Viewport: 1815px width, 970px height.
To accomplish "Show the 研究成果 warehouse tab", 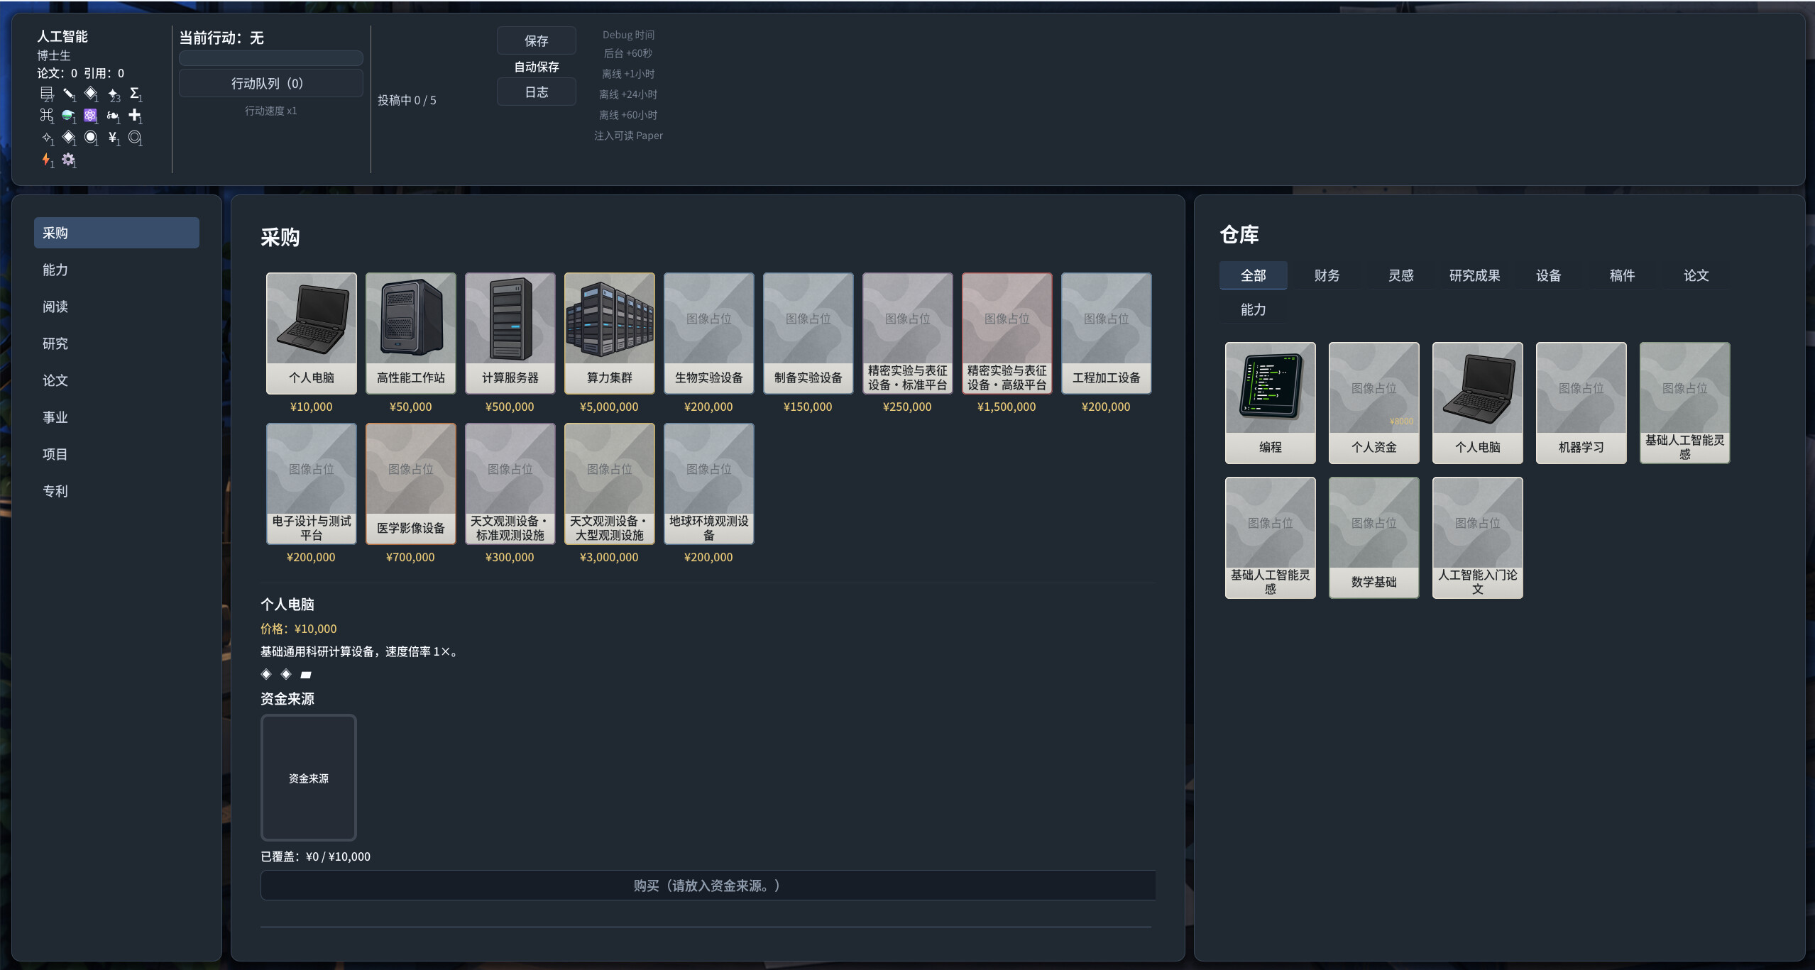I will pos(1474,275).
